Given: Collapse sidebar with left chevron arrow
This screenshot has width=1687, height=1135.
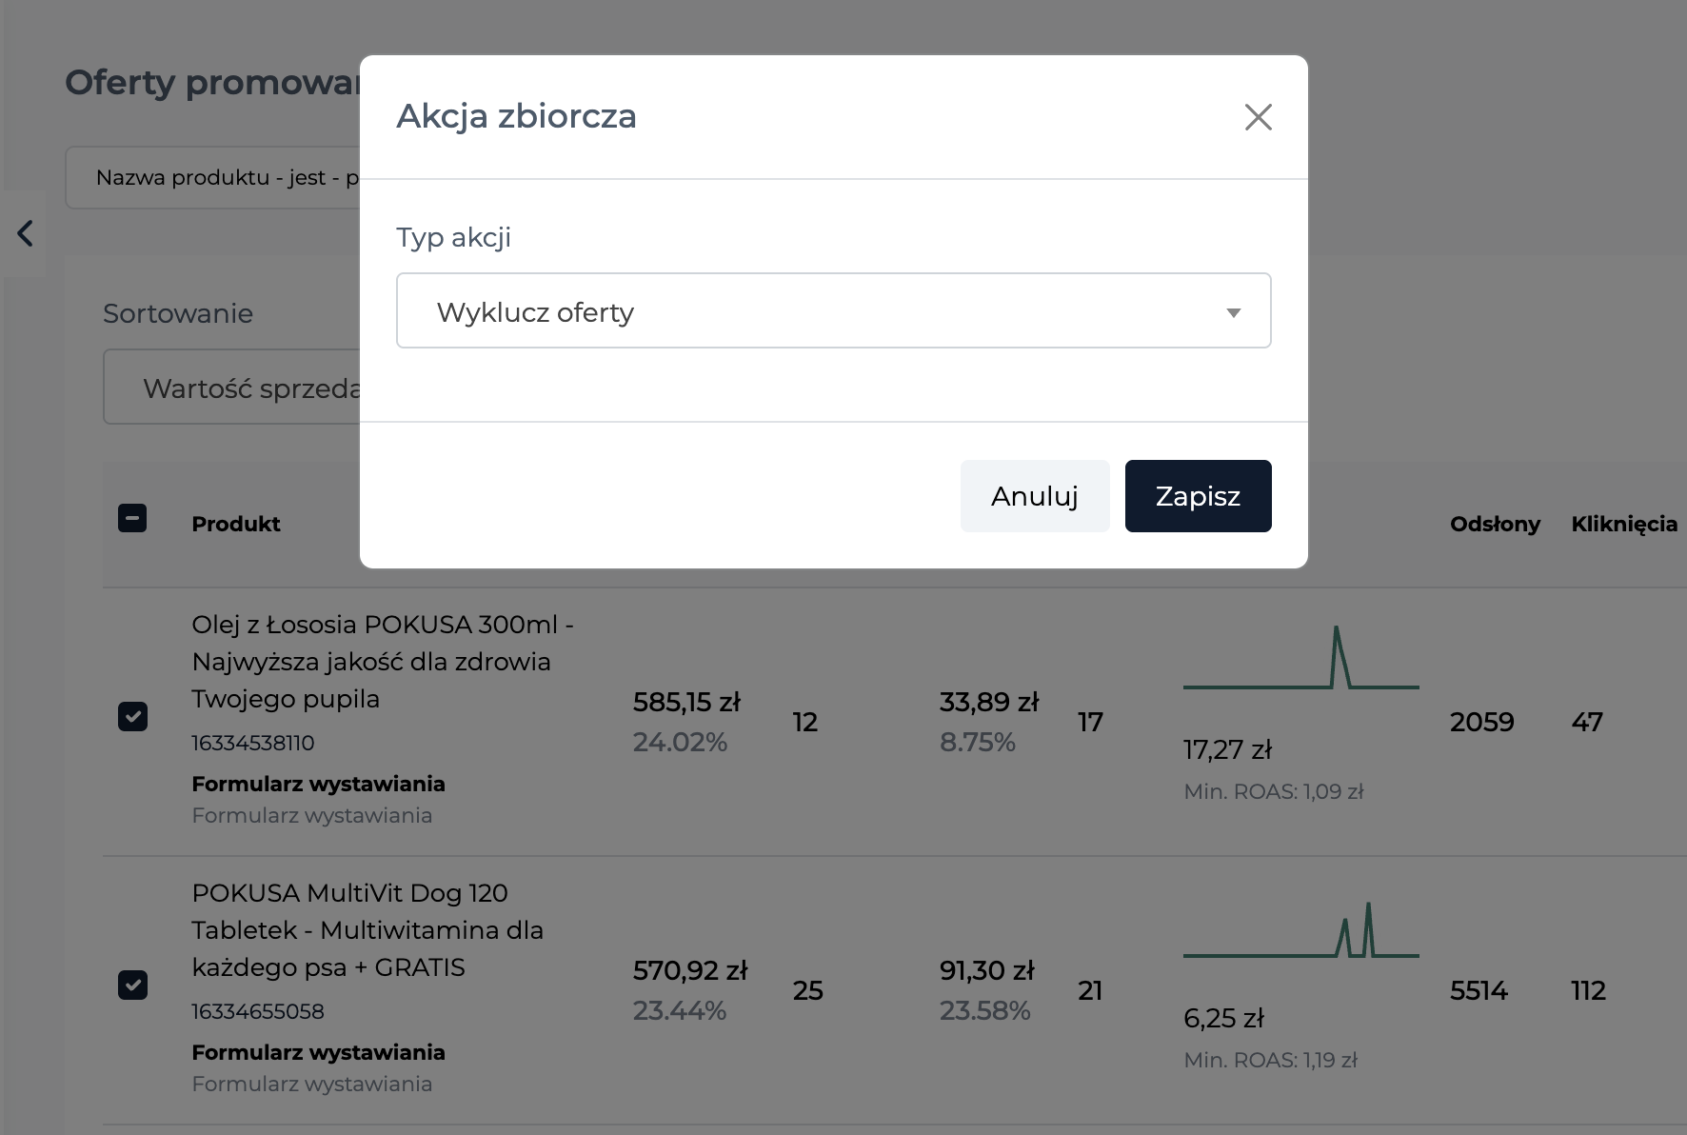Looking at the screenshot, I should click(25, 233).
